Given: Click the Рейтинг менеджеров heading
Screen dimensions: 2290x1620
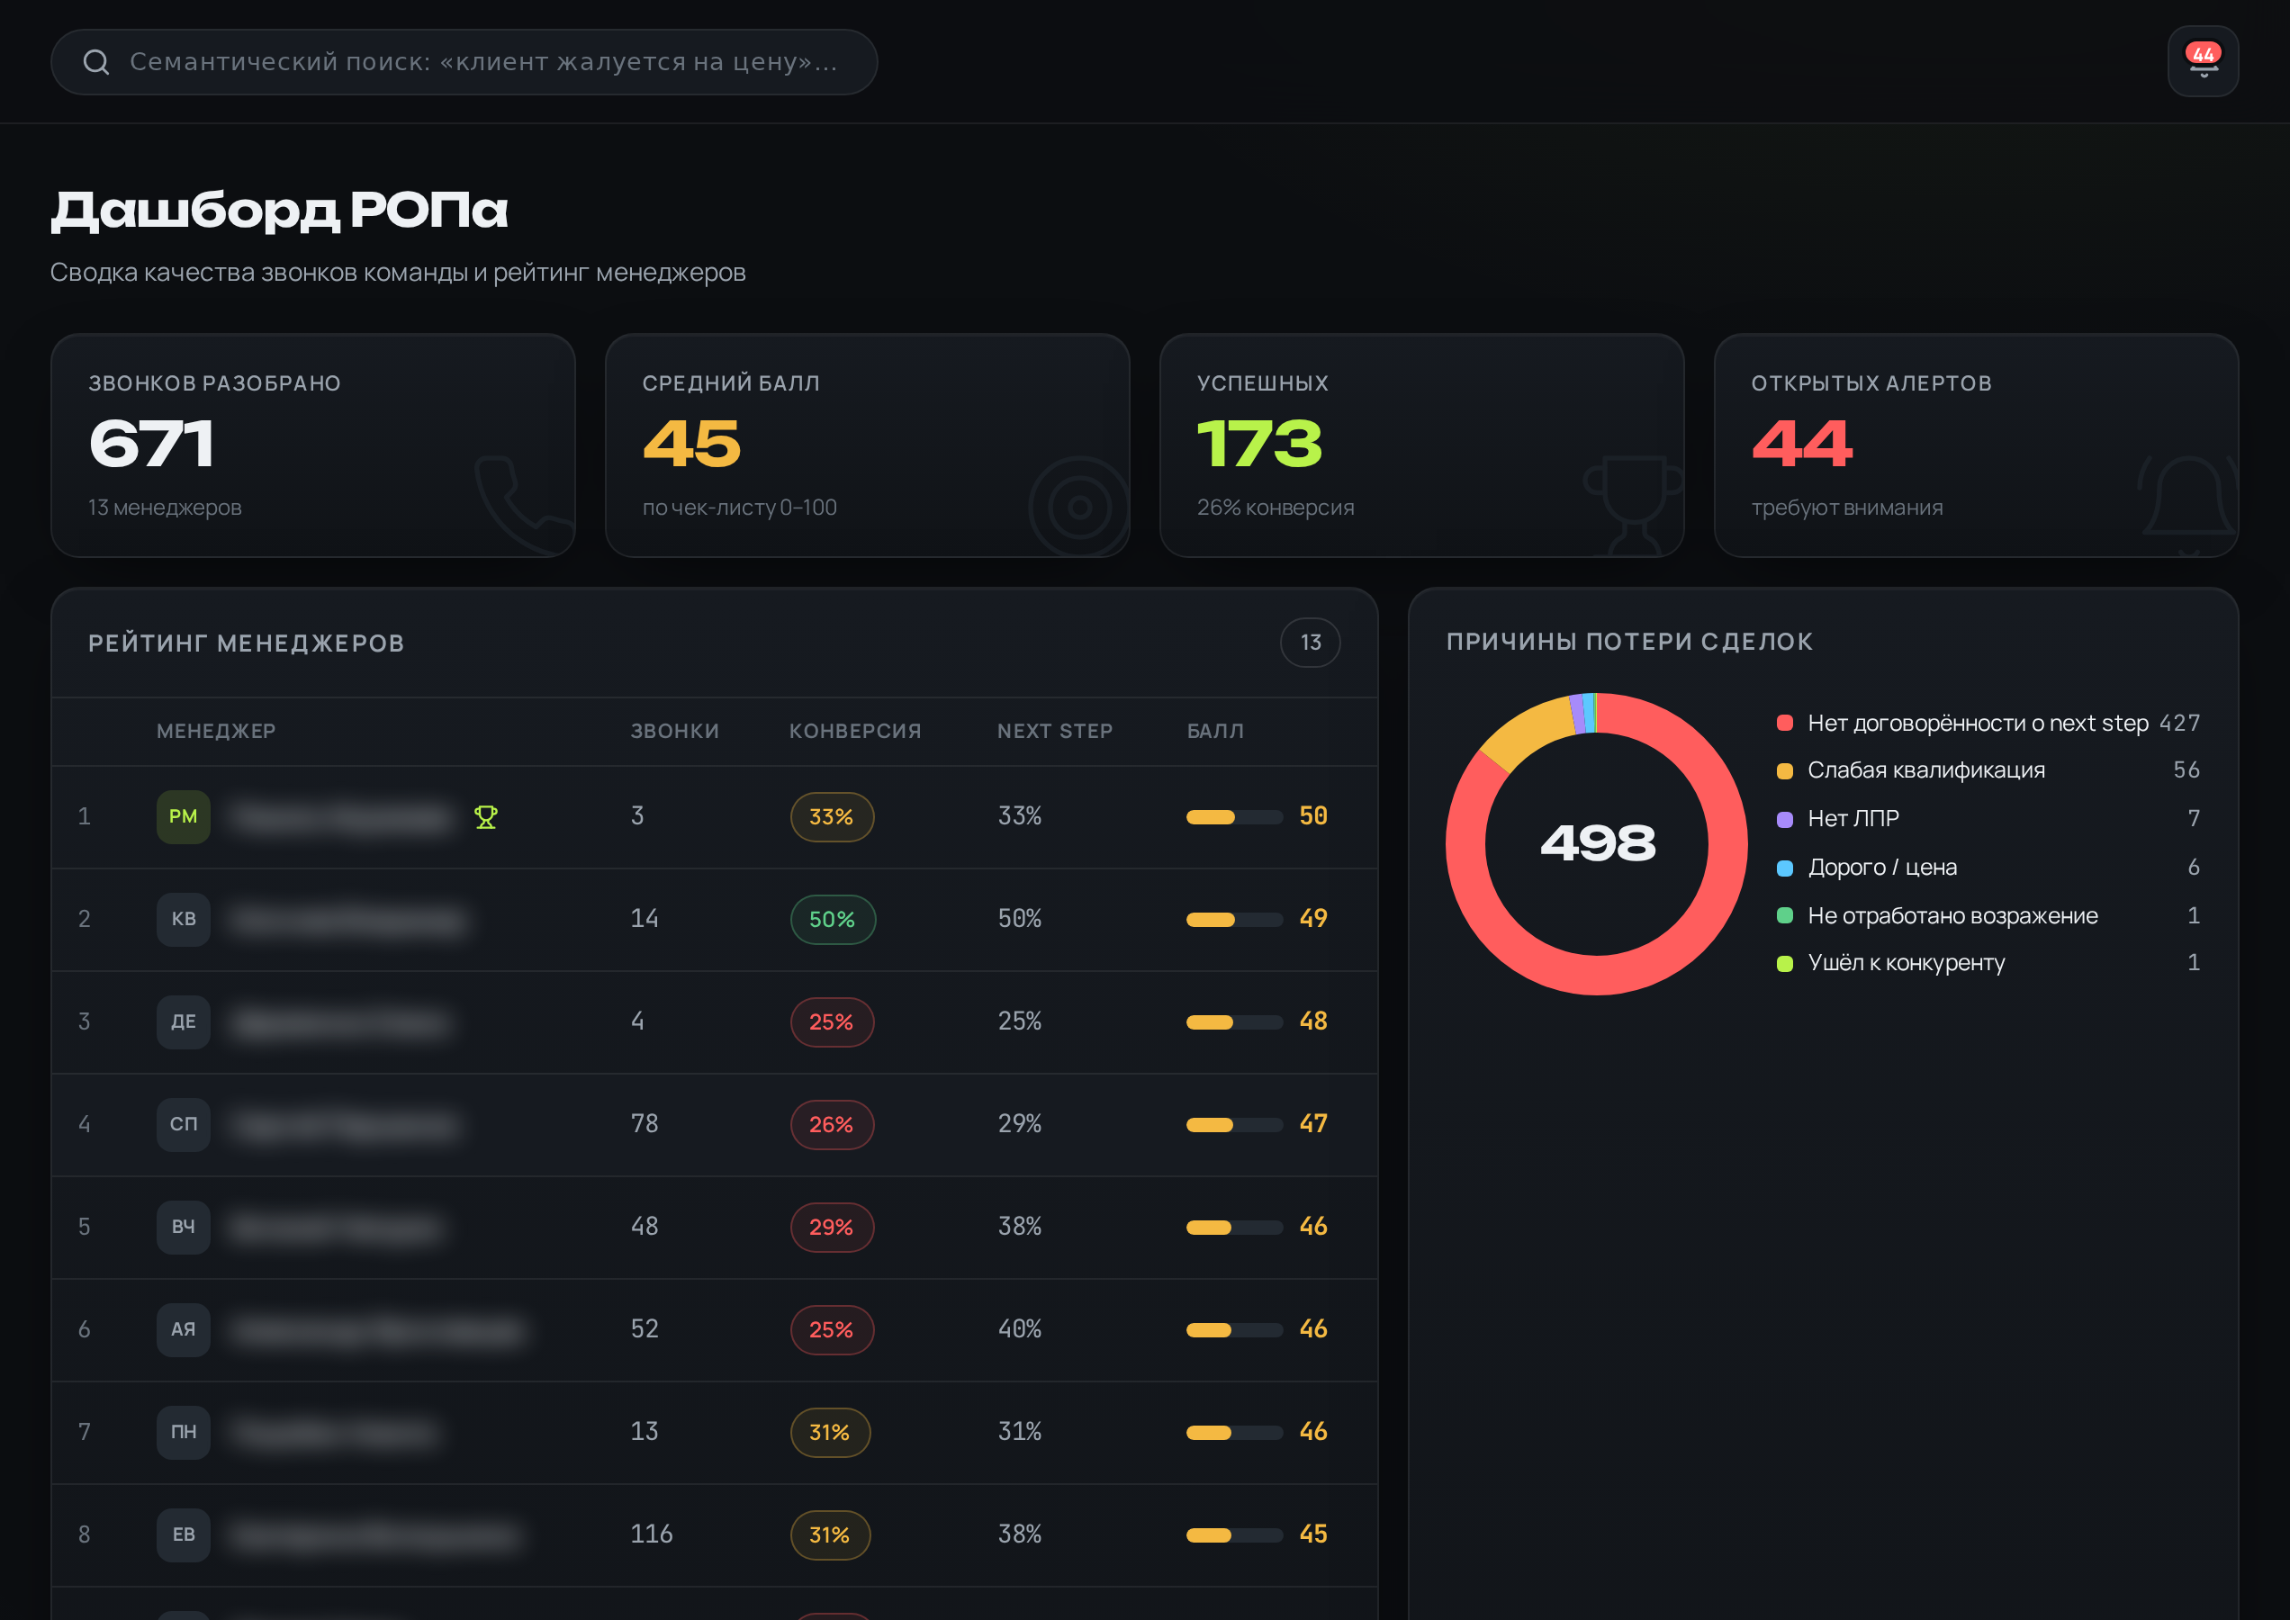Looking at the screenshot, I should tap(247, 643).
